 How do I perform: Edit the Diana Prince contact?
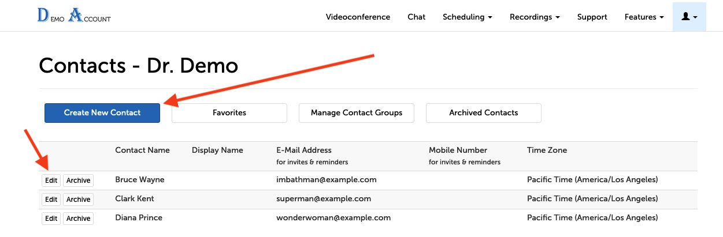click(x=51, y=219)
